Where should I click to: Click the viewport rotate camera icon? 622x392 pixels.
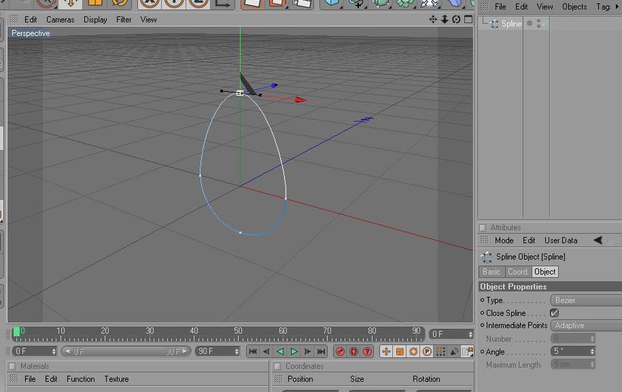pos(456,20)
